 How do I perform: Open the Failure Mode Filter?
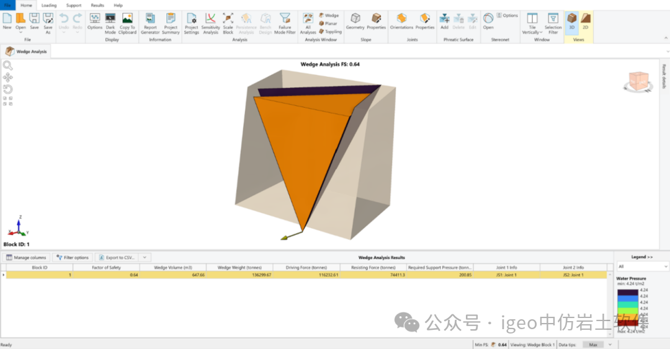pyautogui.click(x=285, y=24)
